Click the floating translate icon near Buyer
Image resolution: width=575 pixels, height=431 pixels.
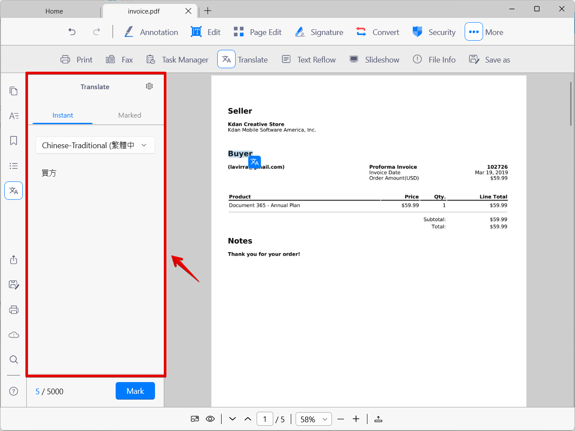click(x=254, y=162)
